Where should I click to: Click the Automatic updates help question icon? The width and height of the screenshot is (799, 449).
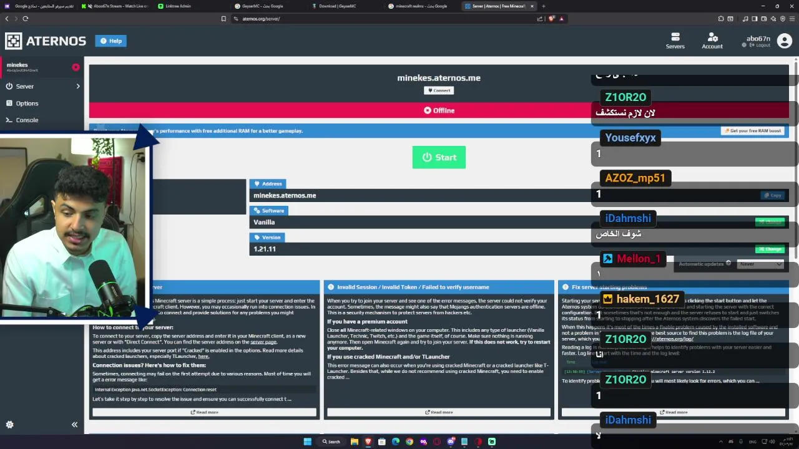pos(728,264)
